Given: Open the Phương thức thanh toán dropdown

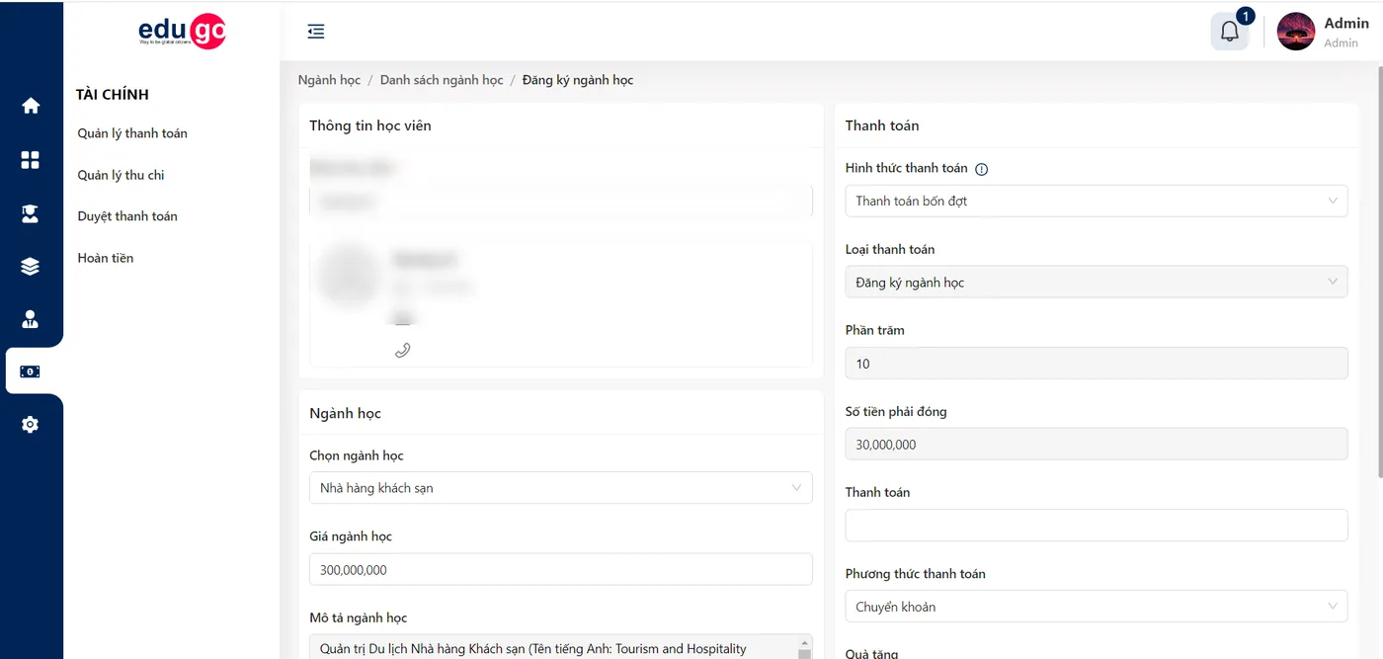Looking at the screenshot, I should coord(1097,607).
